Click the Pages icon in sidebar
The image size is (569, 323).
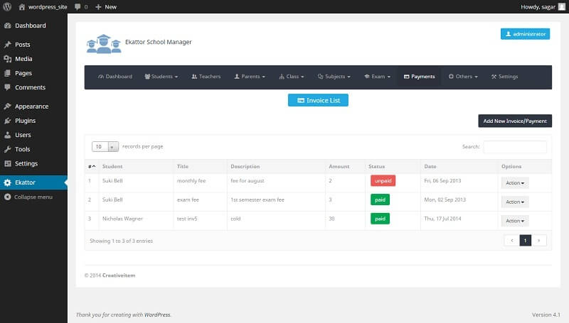click(x=8, y=73)
